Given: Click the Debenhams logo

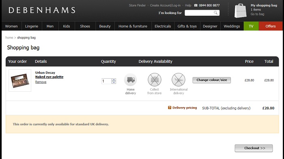Looking at the screenshot, I should pyautogui.click(x=42, y=10).
